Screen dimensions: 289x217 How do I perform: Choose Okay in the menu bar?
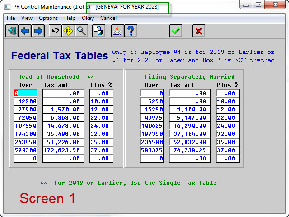88,18
